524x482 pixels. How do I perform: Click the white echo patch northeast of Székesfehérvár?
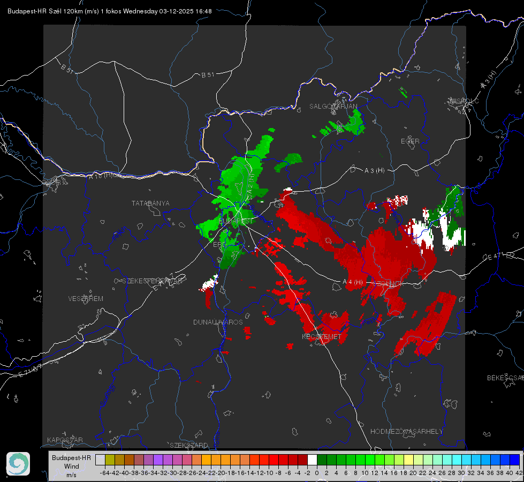[x=210, y=284]
